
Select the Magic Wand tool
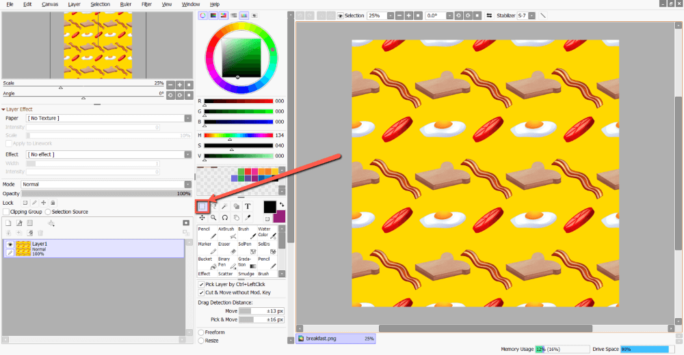pos(224,206)
